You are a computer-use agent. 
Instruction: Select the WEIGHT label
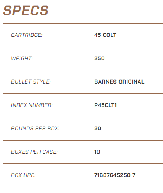pos(22,59)
